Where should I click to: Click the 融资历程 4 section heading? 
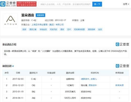8,66
